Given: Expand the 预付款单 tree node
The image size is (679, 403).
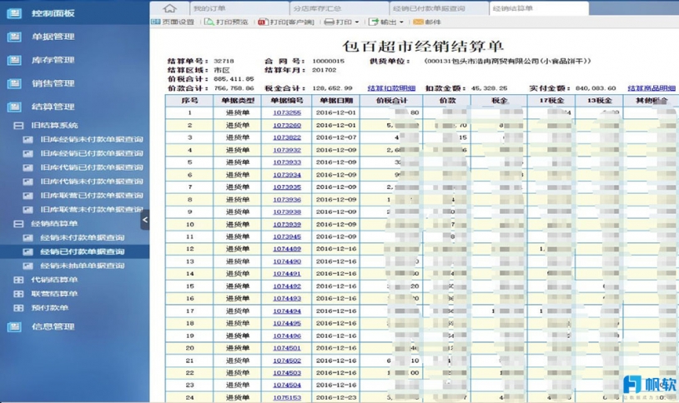Looking at the screenshot, I should pos(18,308).
